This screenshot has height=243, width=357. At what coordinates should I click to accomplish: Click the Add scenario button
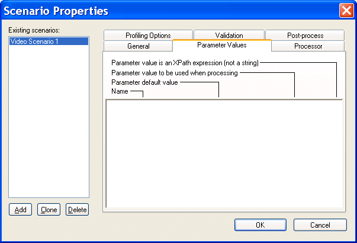[x=20, y=210]
